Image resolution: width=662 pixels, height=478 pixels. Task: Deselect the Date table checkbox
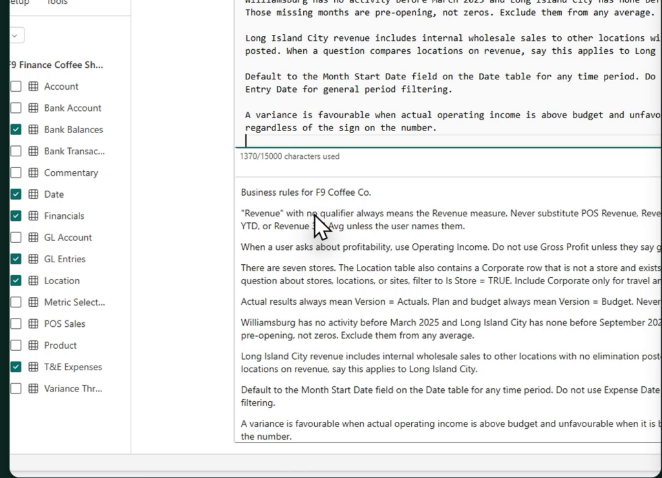tap(16, 194)
